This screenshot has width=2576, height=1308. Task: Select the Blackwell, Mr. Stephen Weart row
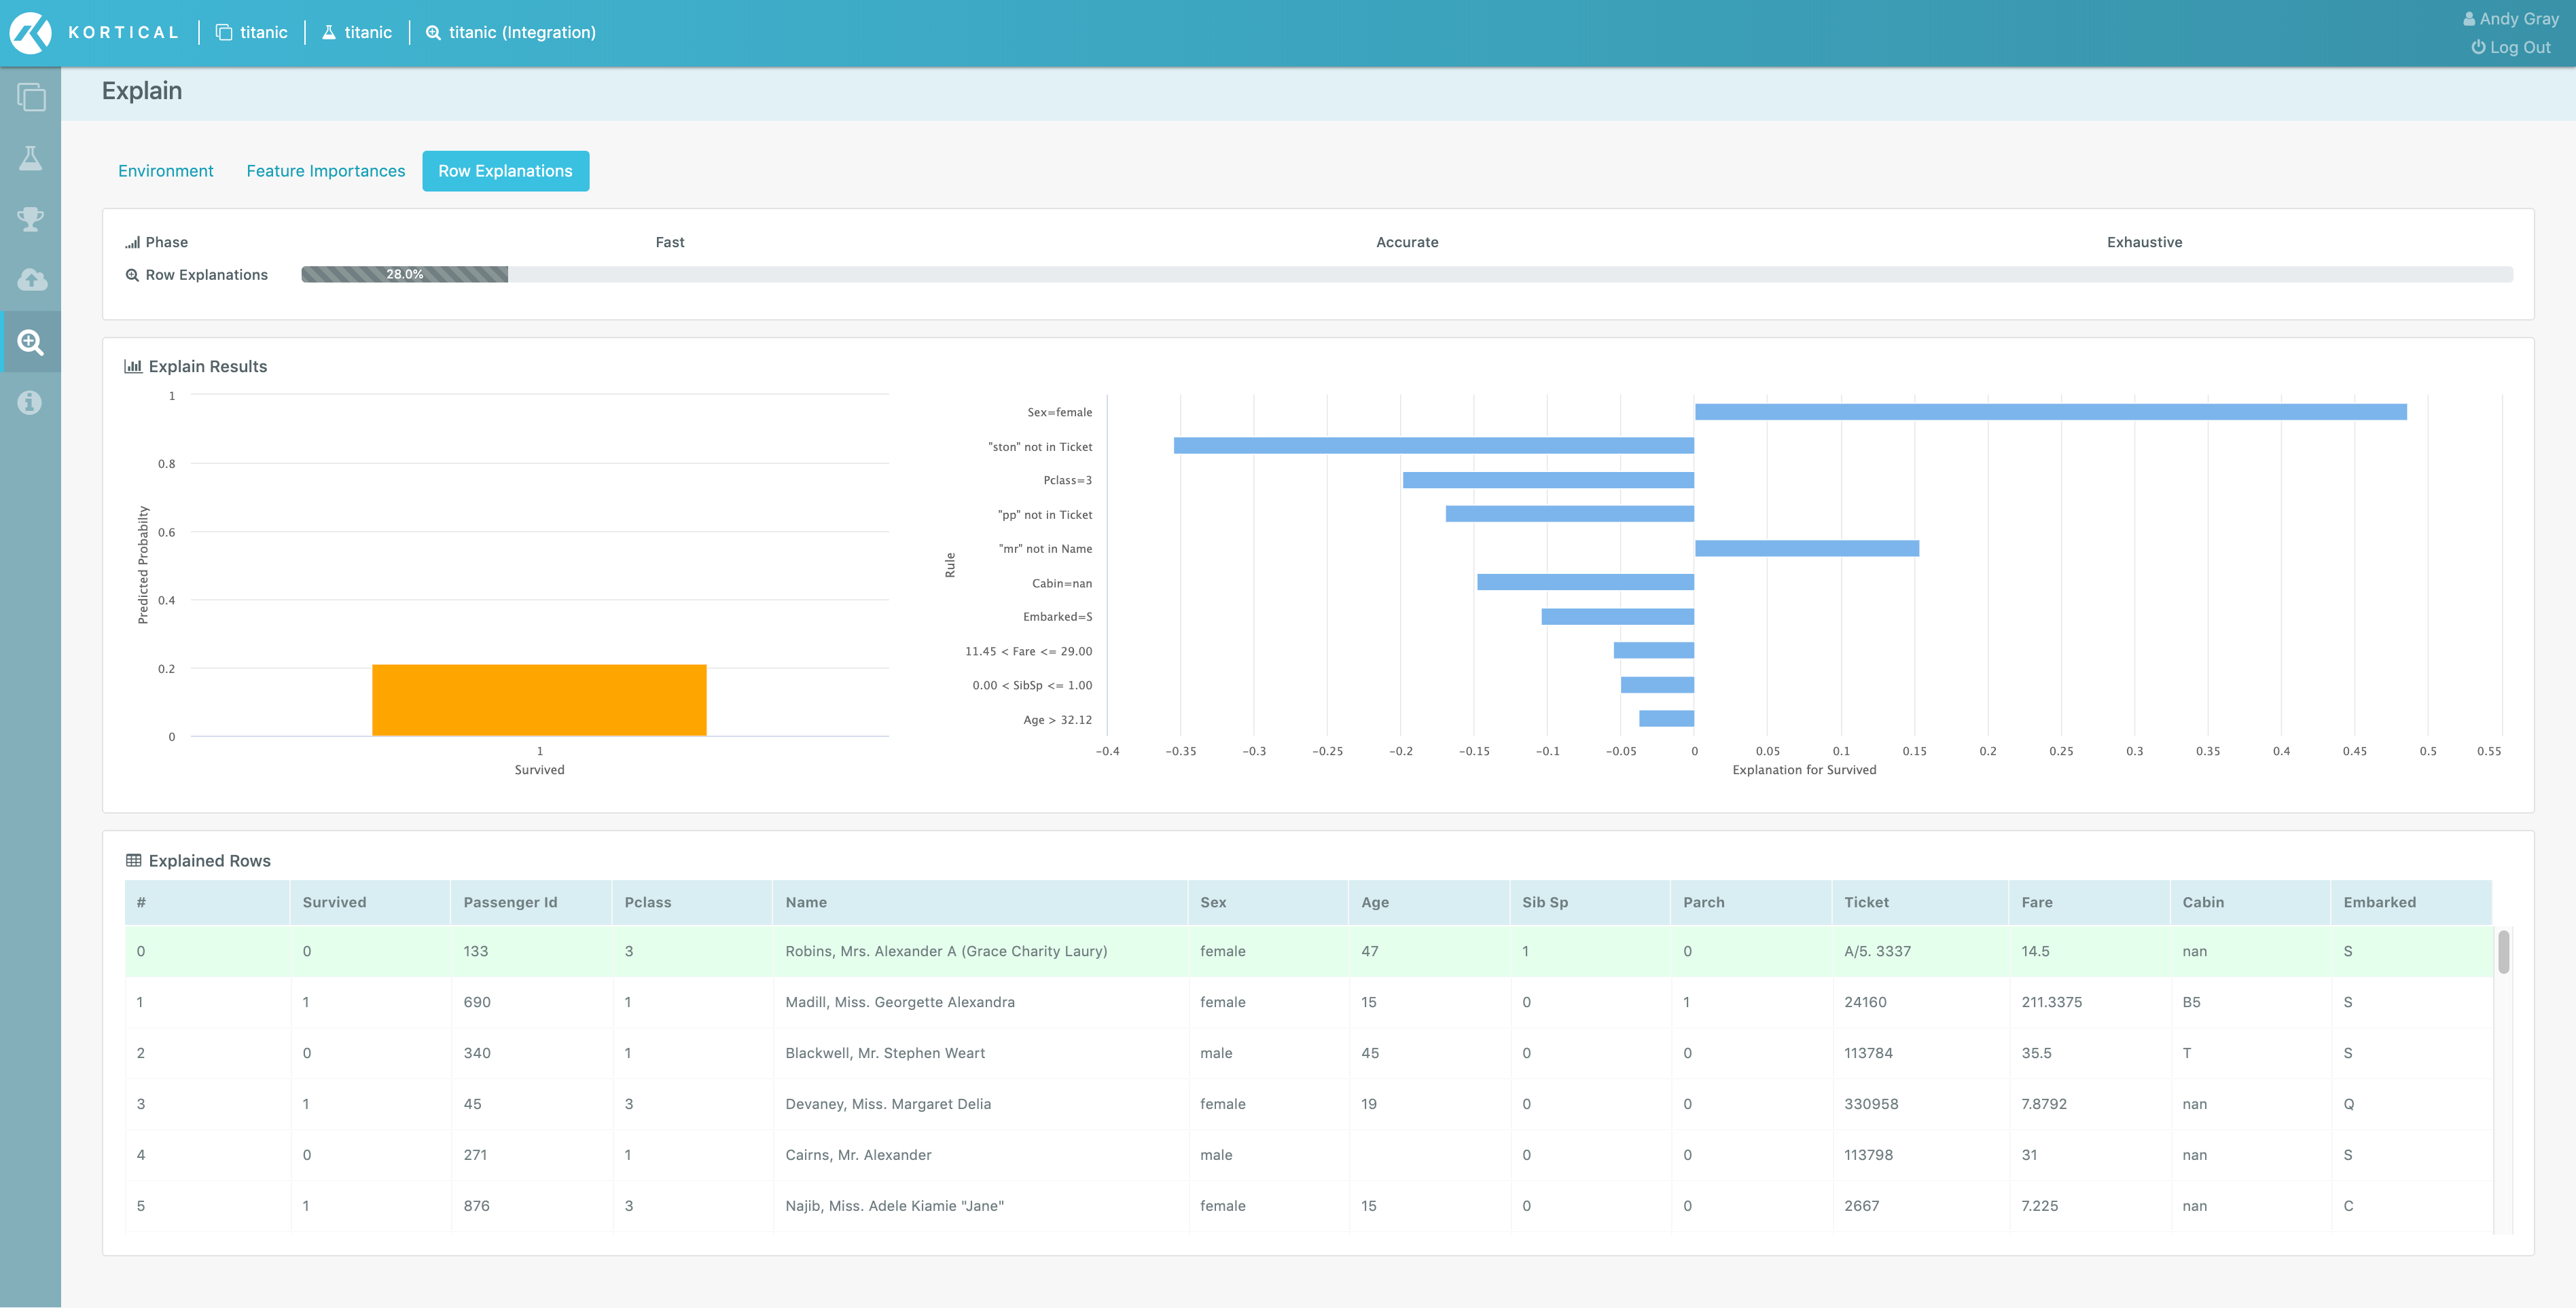tap(884, 1053)
